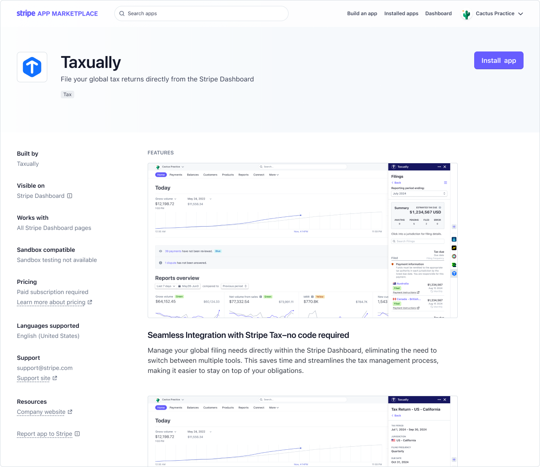
Task: Open the Build an app link
Action: coord(362,13)
